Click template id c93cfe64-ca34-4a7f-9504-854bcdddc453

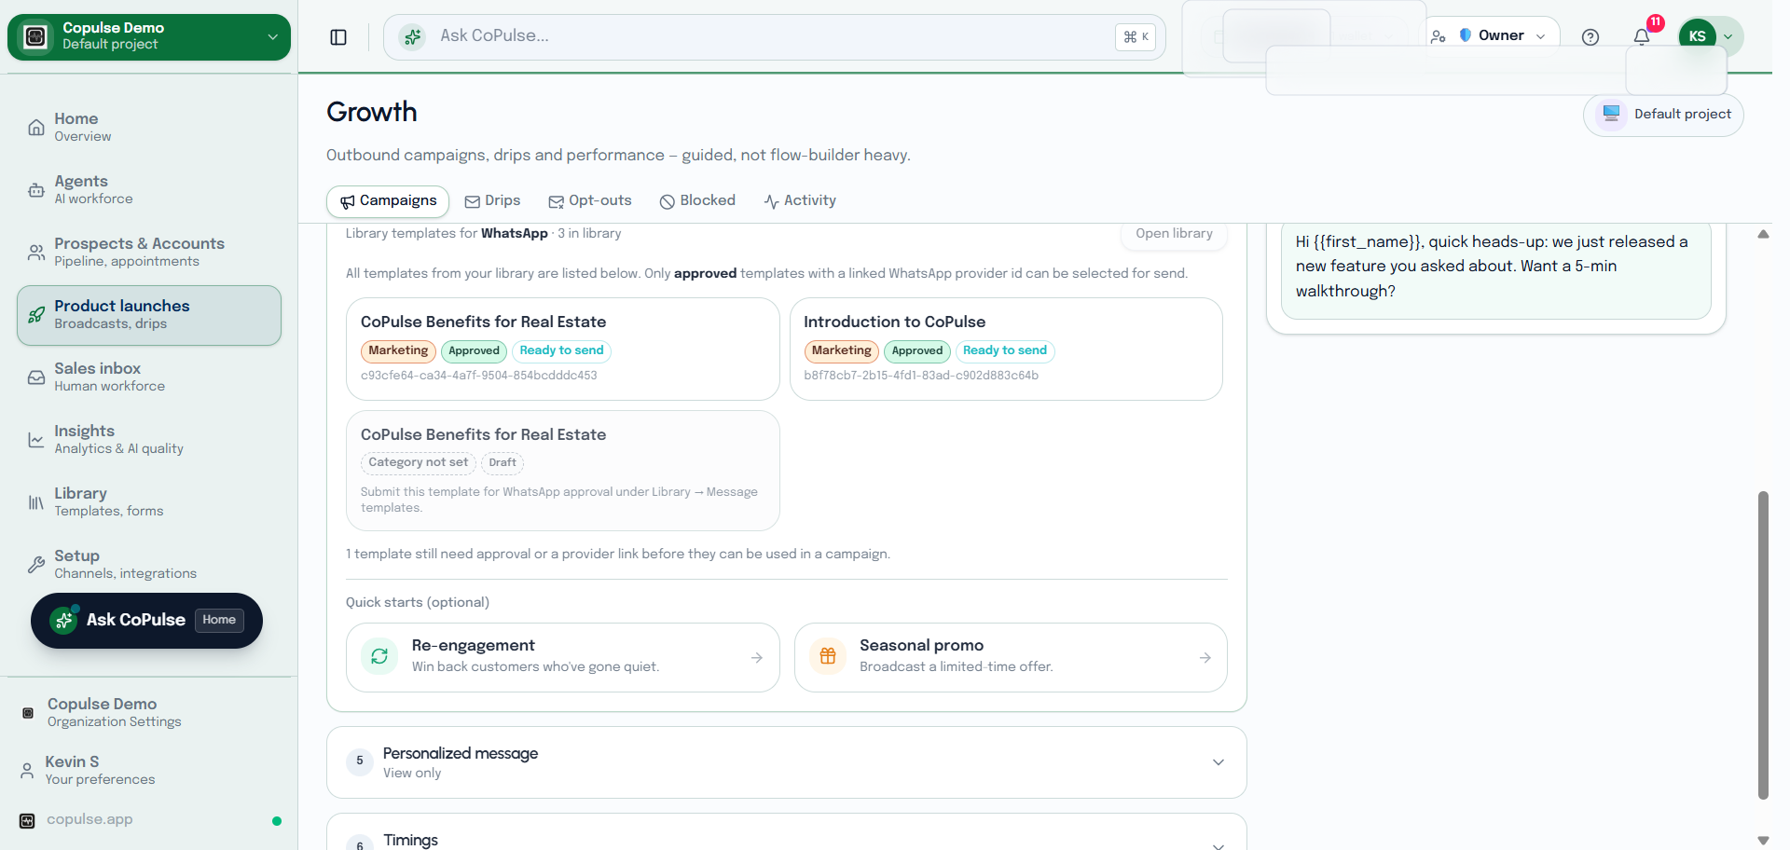[x=479, y=376]
